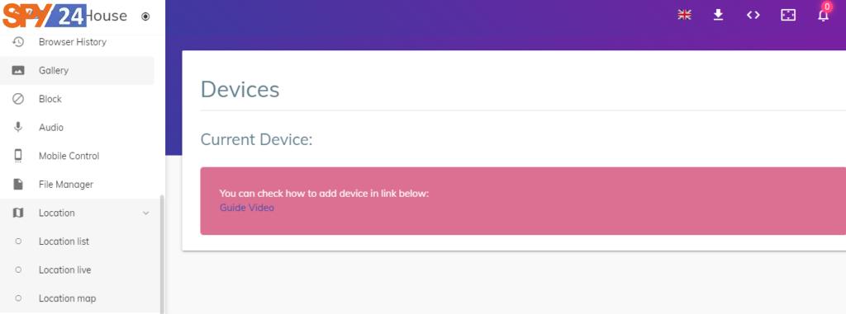Click the download icon in header

click(x=718, y=15)
